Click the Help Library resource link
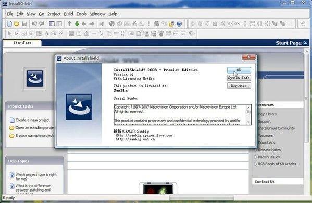This screenshot has height=203, width=312. tap(267, 114)
